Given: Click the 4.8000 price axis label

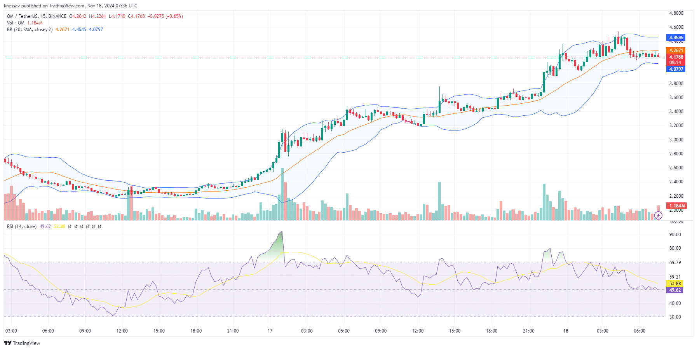Looking at the screenshot, I should pyautogui.click(x=676, y=13).
